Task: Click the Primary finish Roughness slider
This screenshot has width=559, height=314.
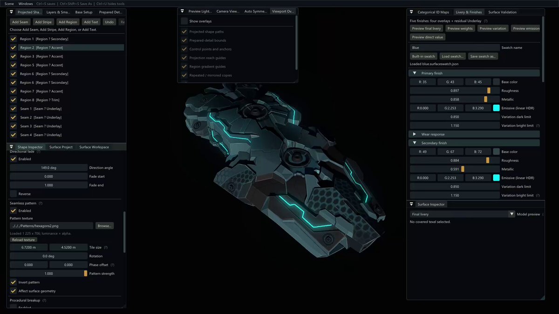Action: 455,91
